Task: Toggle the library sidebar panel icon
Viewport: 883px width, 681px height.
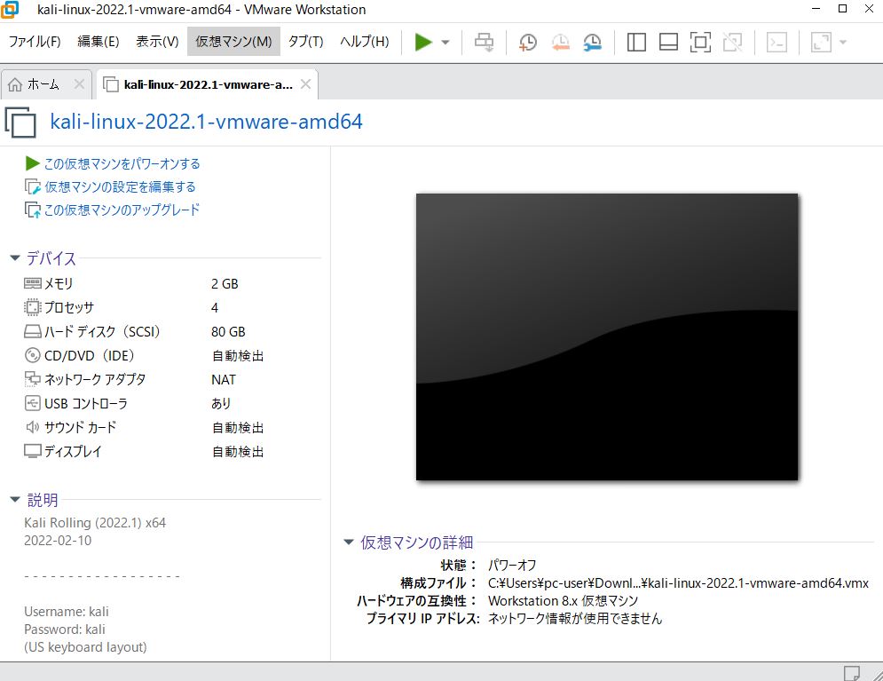Action: [x=636, y=43]
